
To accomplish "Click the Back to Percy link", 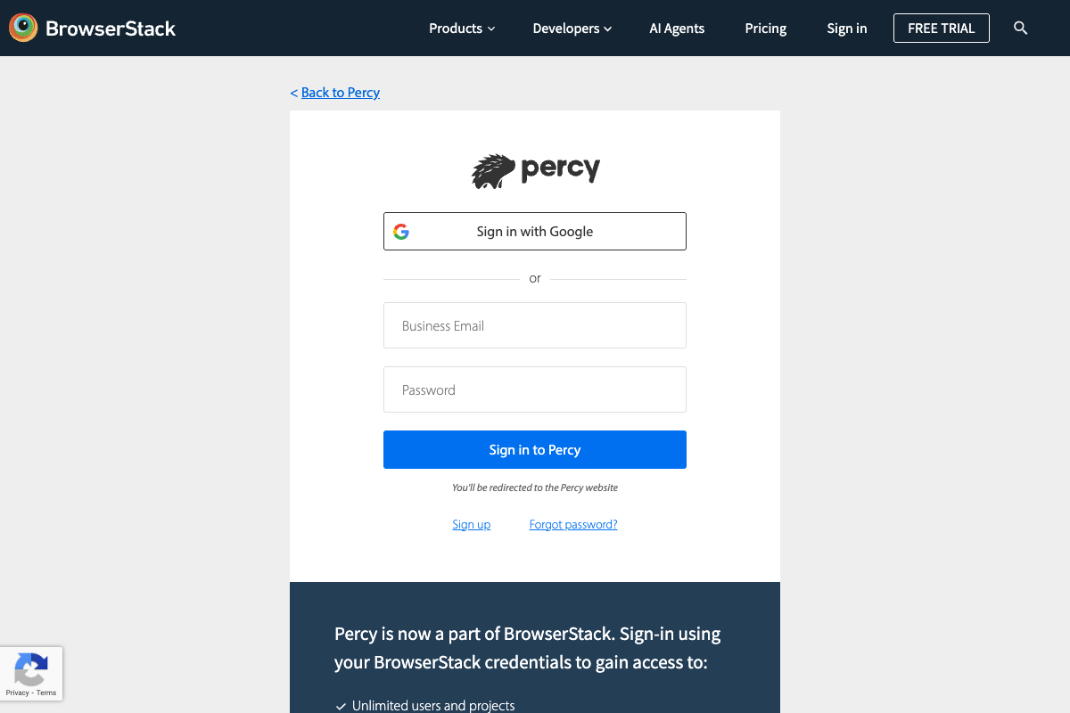I will (341, 92).
